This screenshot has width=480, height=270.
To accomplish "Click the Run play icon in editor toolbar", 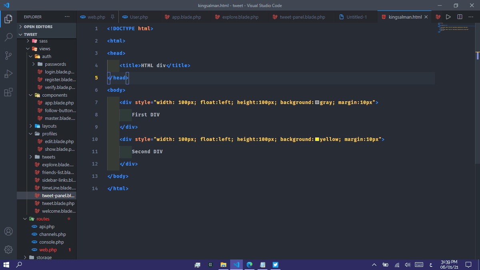I will 448,17.
